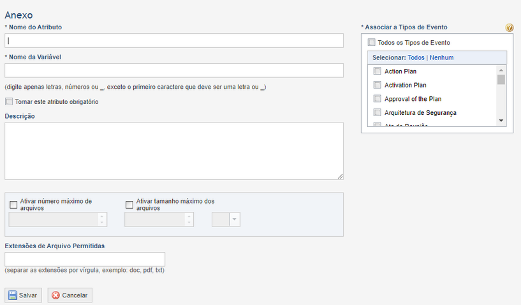
Task: Click the Descrição textarea resize grip
Action: pyautogui.click(x=341, y=176)
